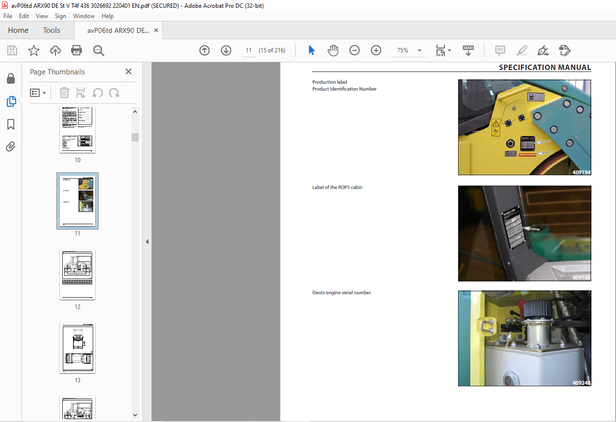Image resolution: width=616 pixels, height=422 pixels.
Task: Select page 13 thumbnail
Action: click(77, 348)
